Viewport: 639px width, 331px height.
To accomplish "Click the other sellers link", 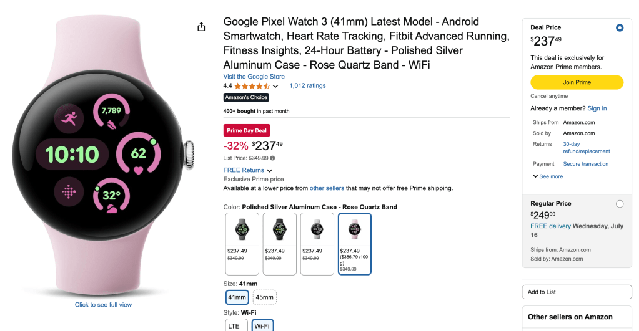I will [x=327, y=188].
